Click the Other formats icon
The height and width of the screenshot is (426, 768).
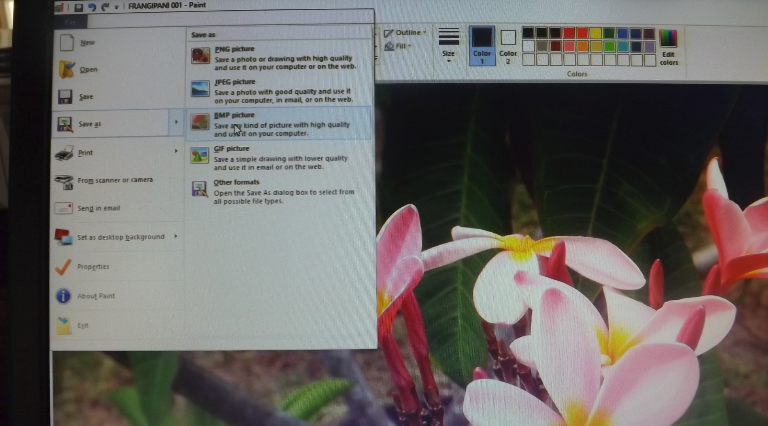click(x=199, y=189)
